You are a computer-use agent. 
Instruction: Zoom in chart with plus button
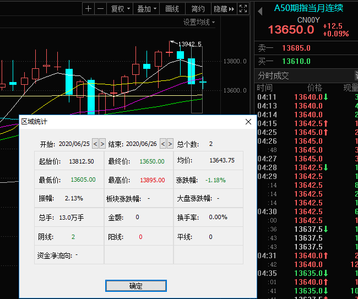pos(88,9)
